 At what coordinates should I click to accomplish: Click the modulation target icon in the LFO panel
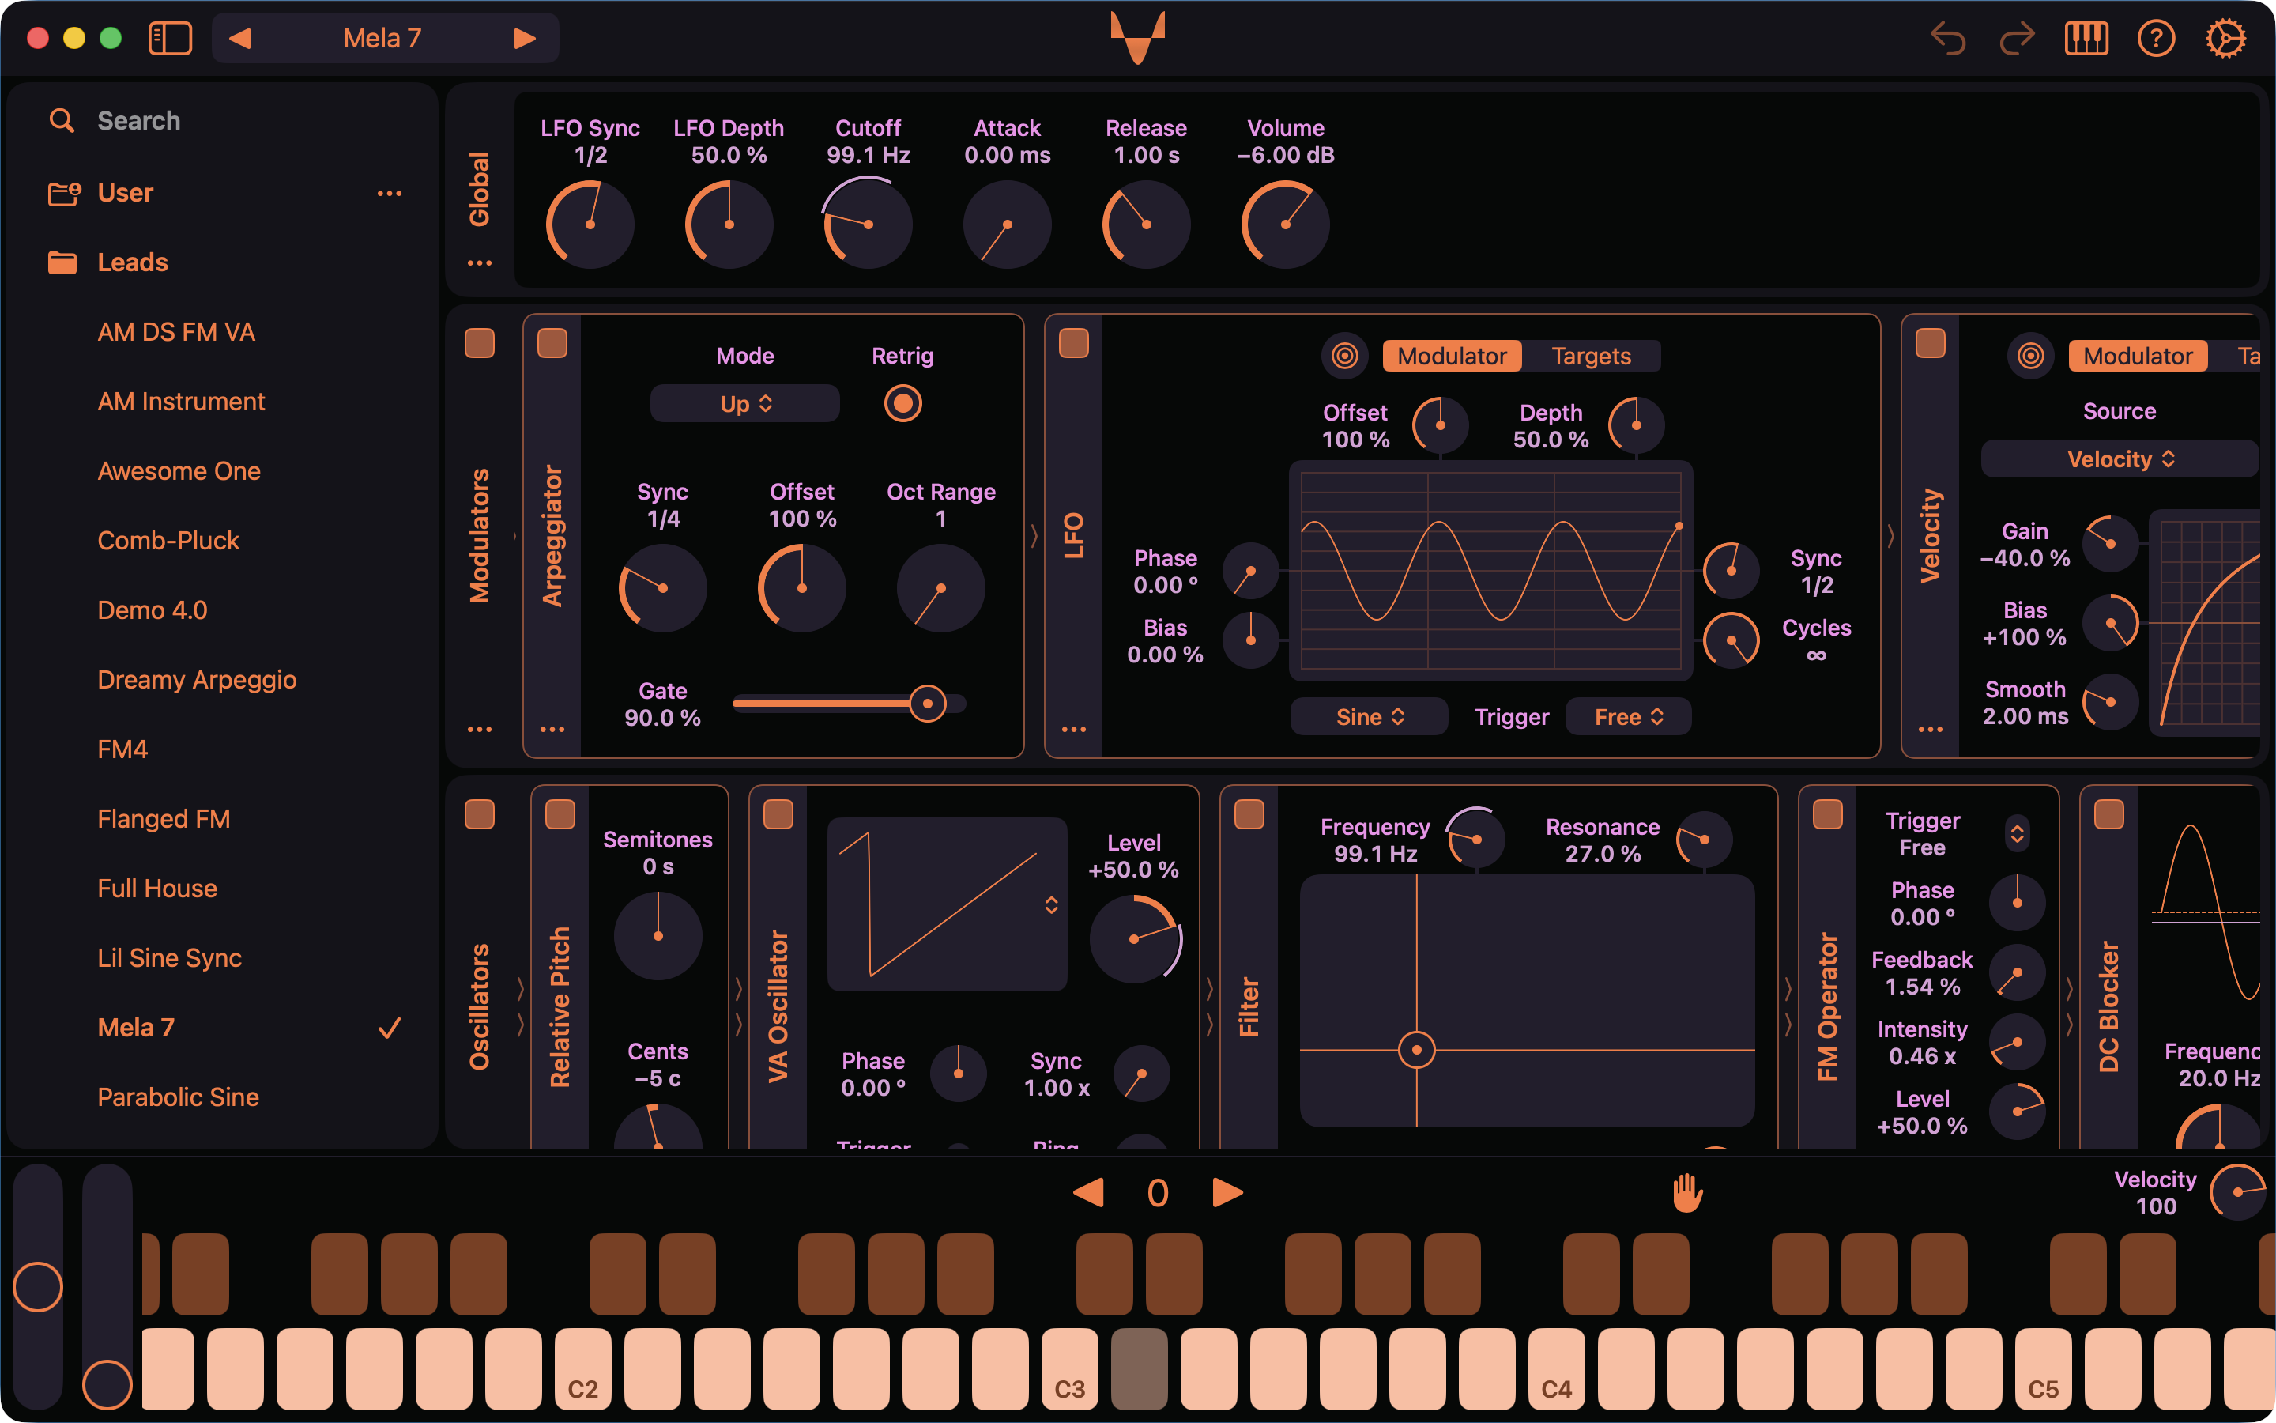[1345, 356]
